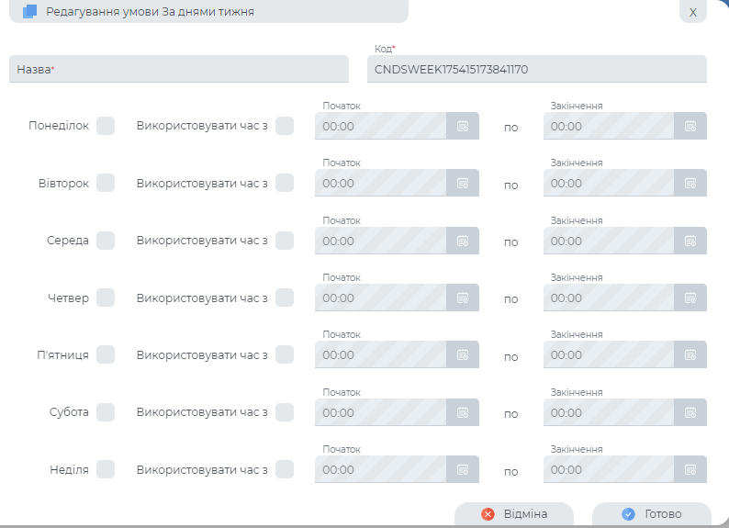
Task: Check the Неділя day checkbox
Action: 106,469
